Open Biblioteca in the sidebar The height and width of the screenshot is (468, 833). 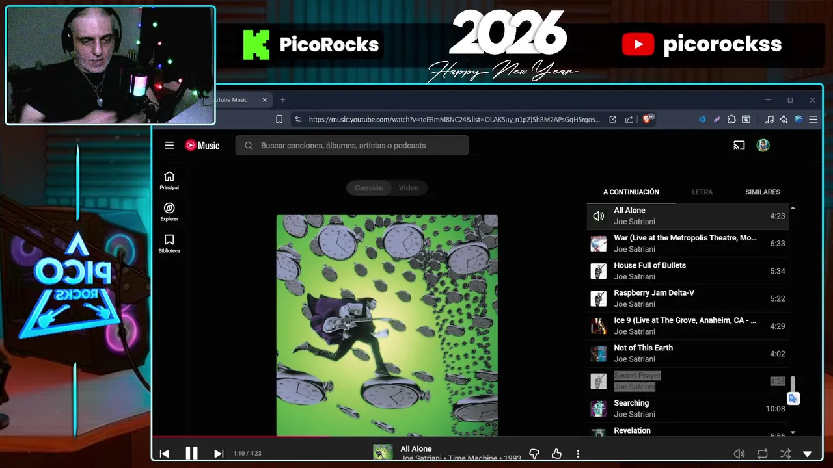coord(169,244)
